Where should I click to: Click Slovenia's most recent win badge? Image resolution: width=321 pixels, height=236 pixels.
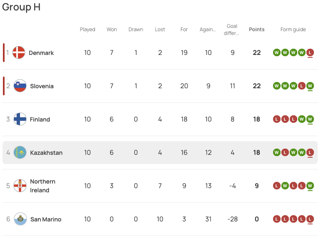point(310,86)
